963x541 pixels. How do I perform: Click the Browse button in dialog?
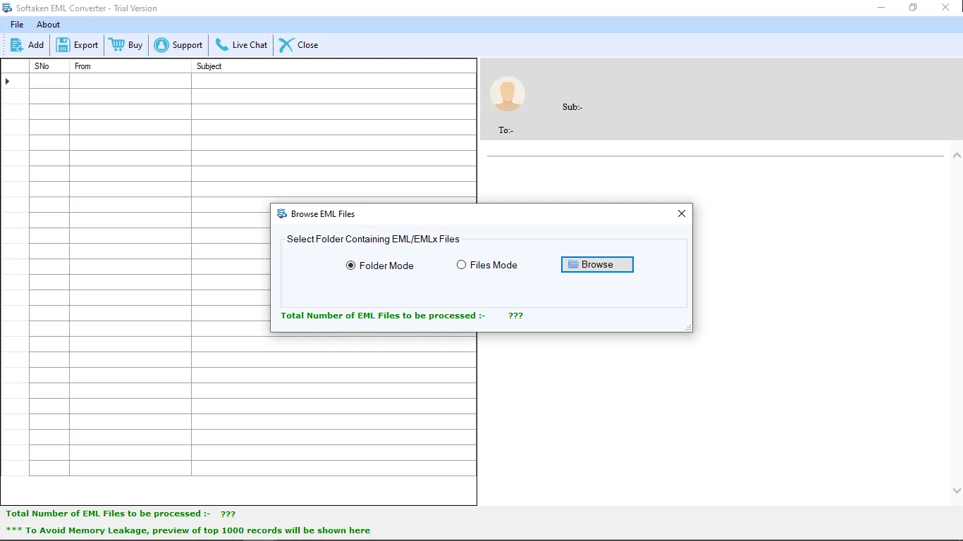click(597, 264)
